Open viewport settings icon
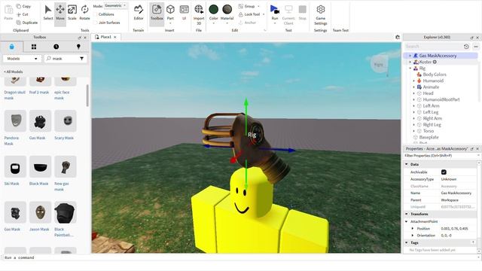Viewport: 482px width, 271px height. click(398, 37)
